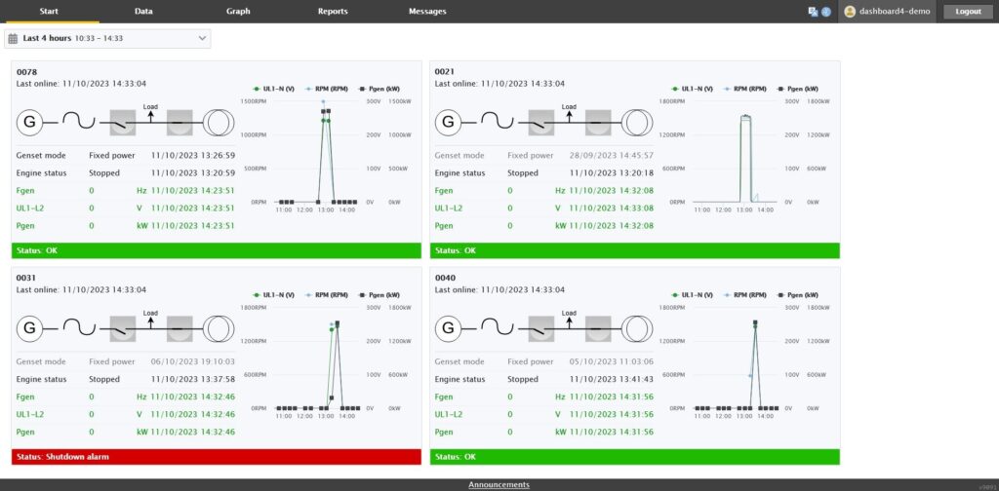Open unit 0040 title
This screenshot has height=491, width=999.
[x=445, y=278]
